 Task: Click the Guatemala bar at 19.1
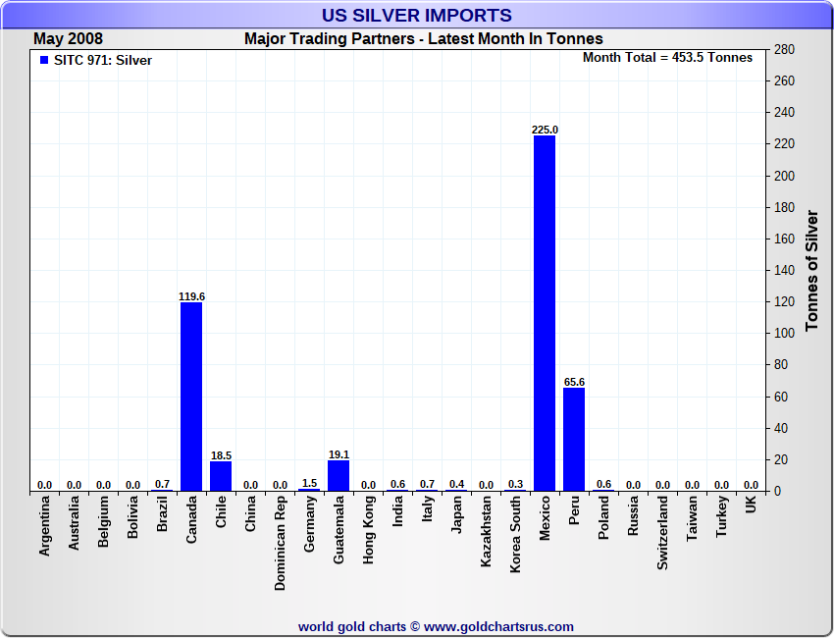click(339, 476)
